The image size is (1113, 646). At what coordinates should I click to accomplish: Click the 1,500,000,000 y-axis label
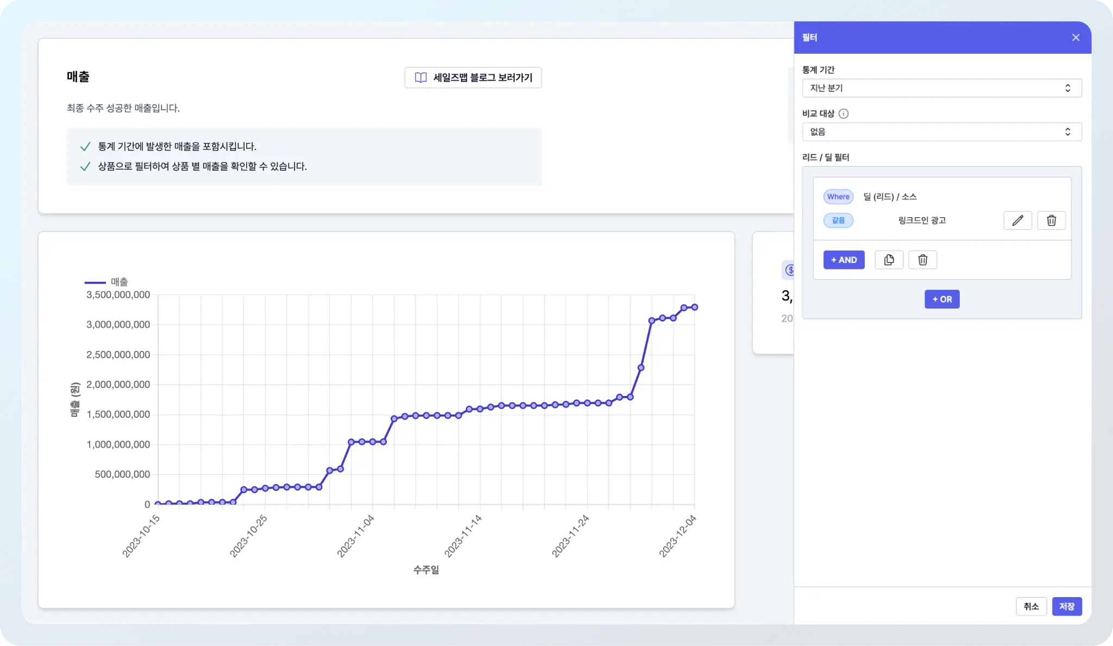click(118, 414)
